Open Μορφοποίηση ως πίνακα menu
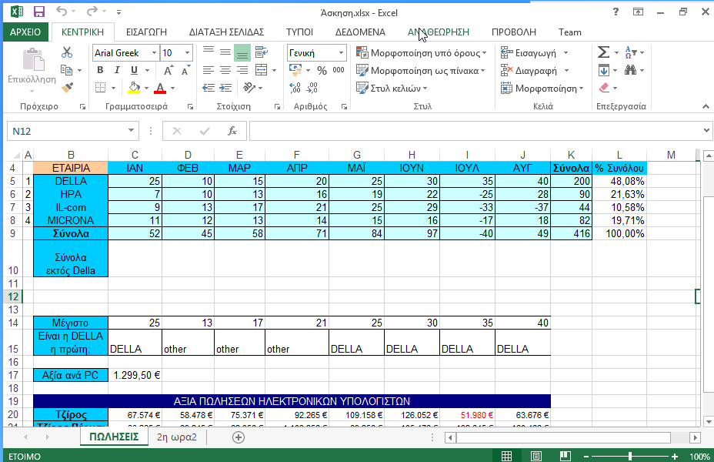 point(421,71)
